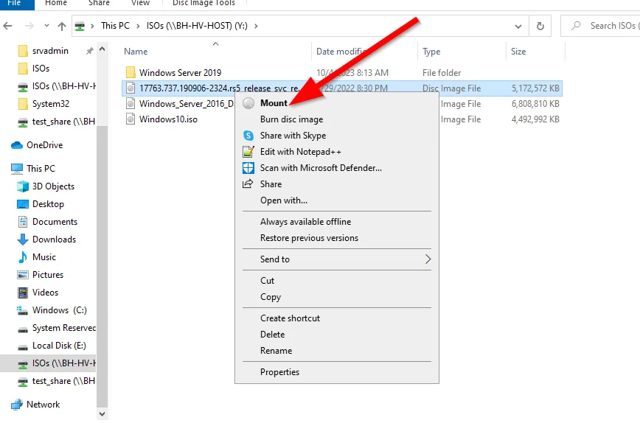Image resolution: width=640 pixels, height=423 pixels.
Task: Select the Windows Server 2019 folder icon
Action: (x=131, y=73)
